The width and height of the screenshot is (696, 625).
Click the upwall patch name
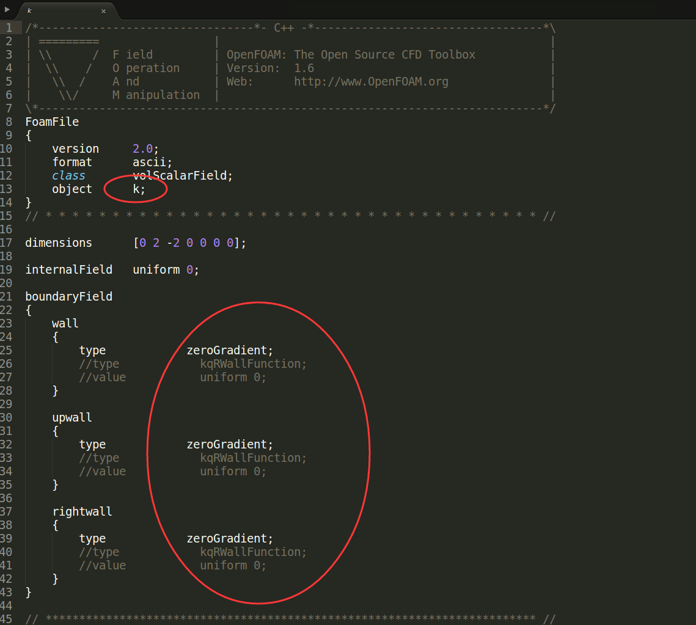click(x=71, y=417)
